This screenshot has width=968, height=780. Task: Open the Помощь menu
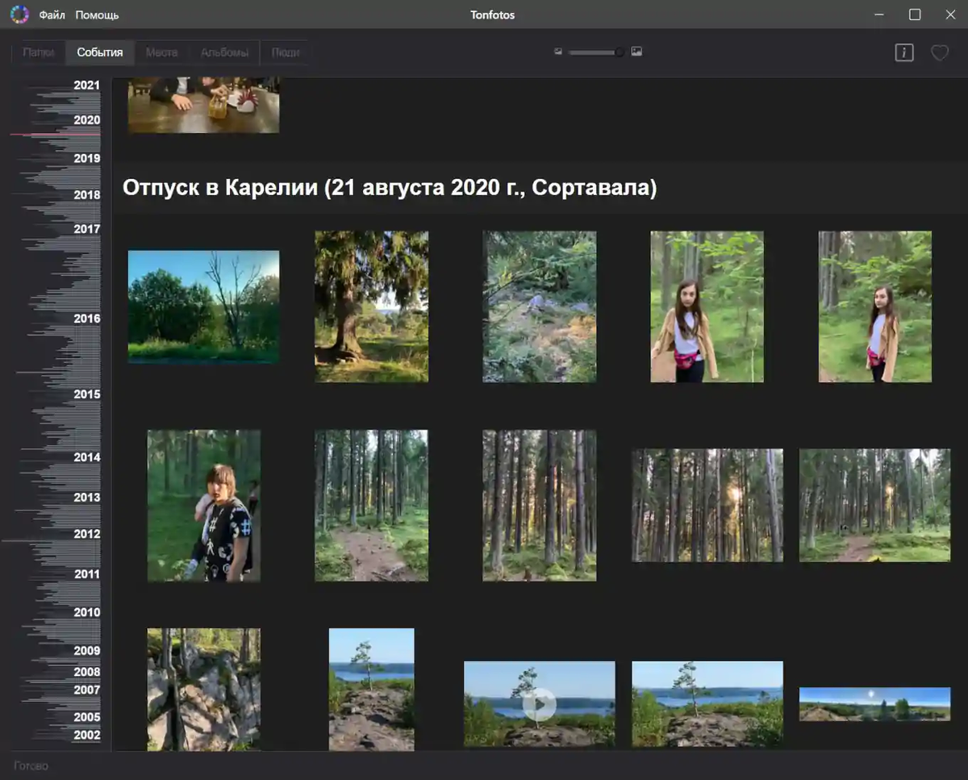[x=97, y=15]
